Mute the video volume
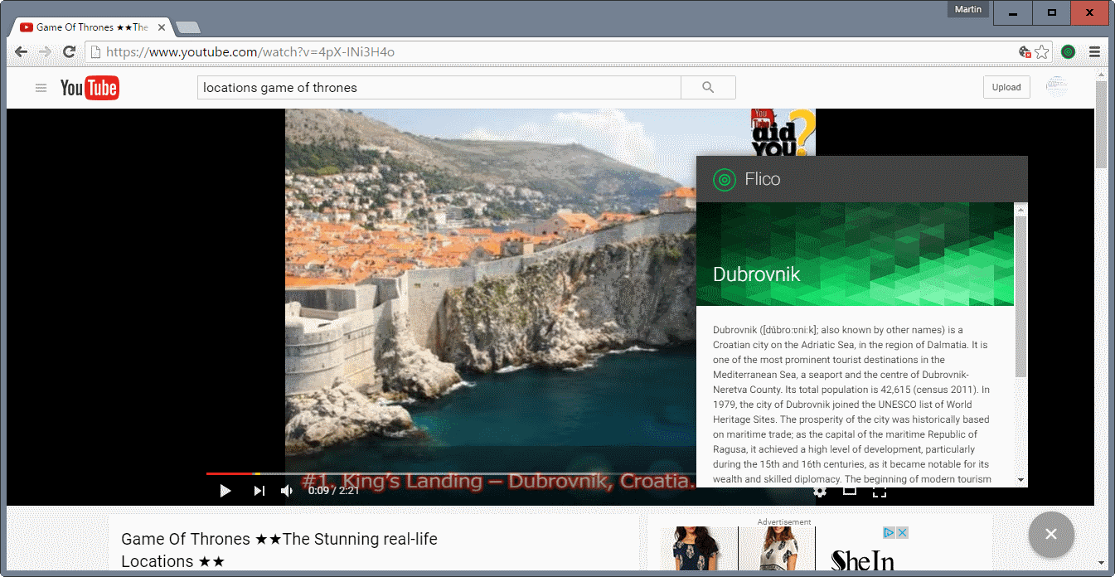1115x577 pixels. pyautogui.click(x=287, y=491)
